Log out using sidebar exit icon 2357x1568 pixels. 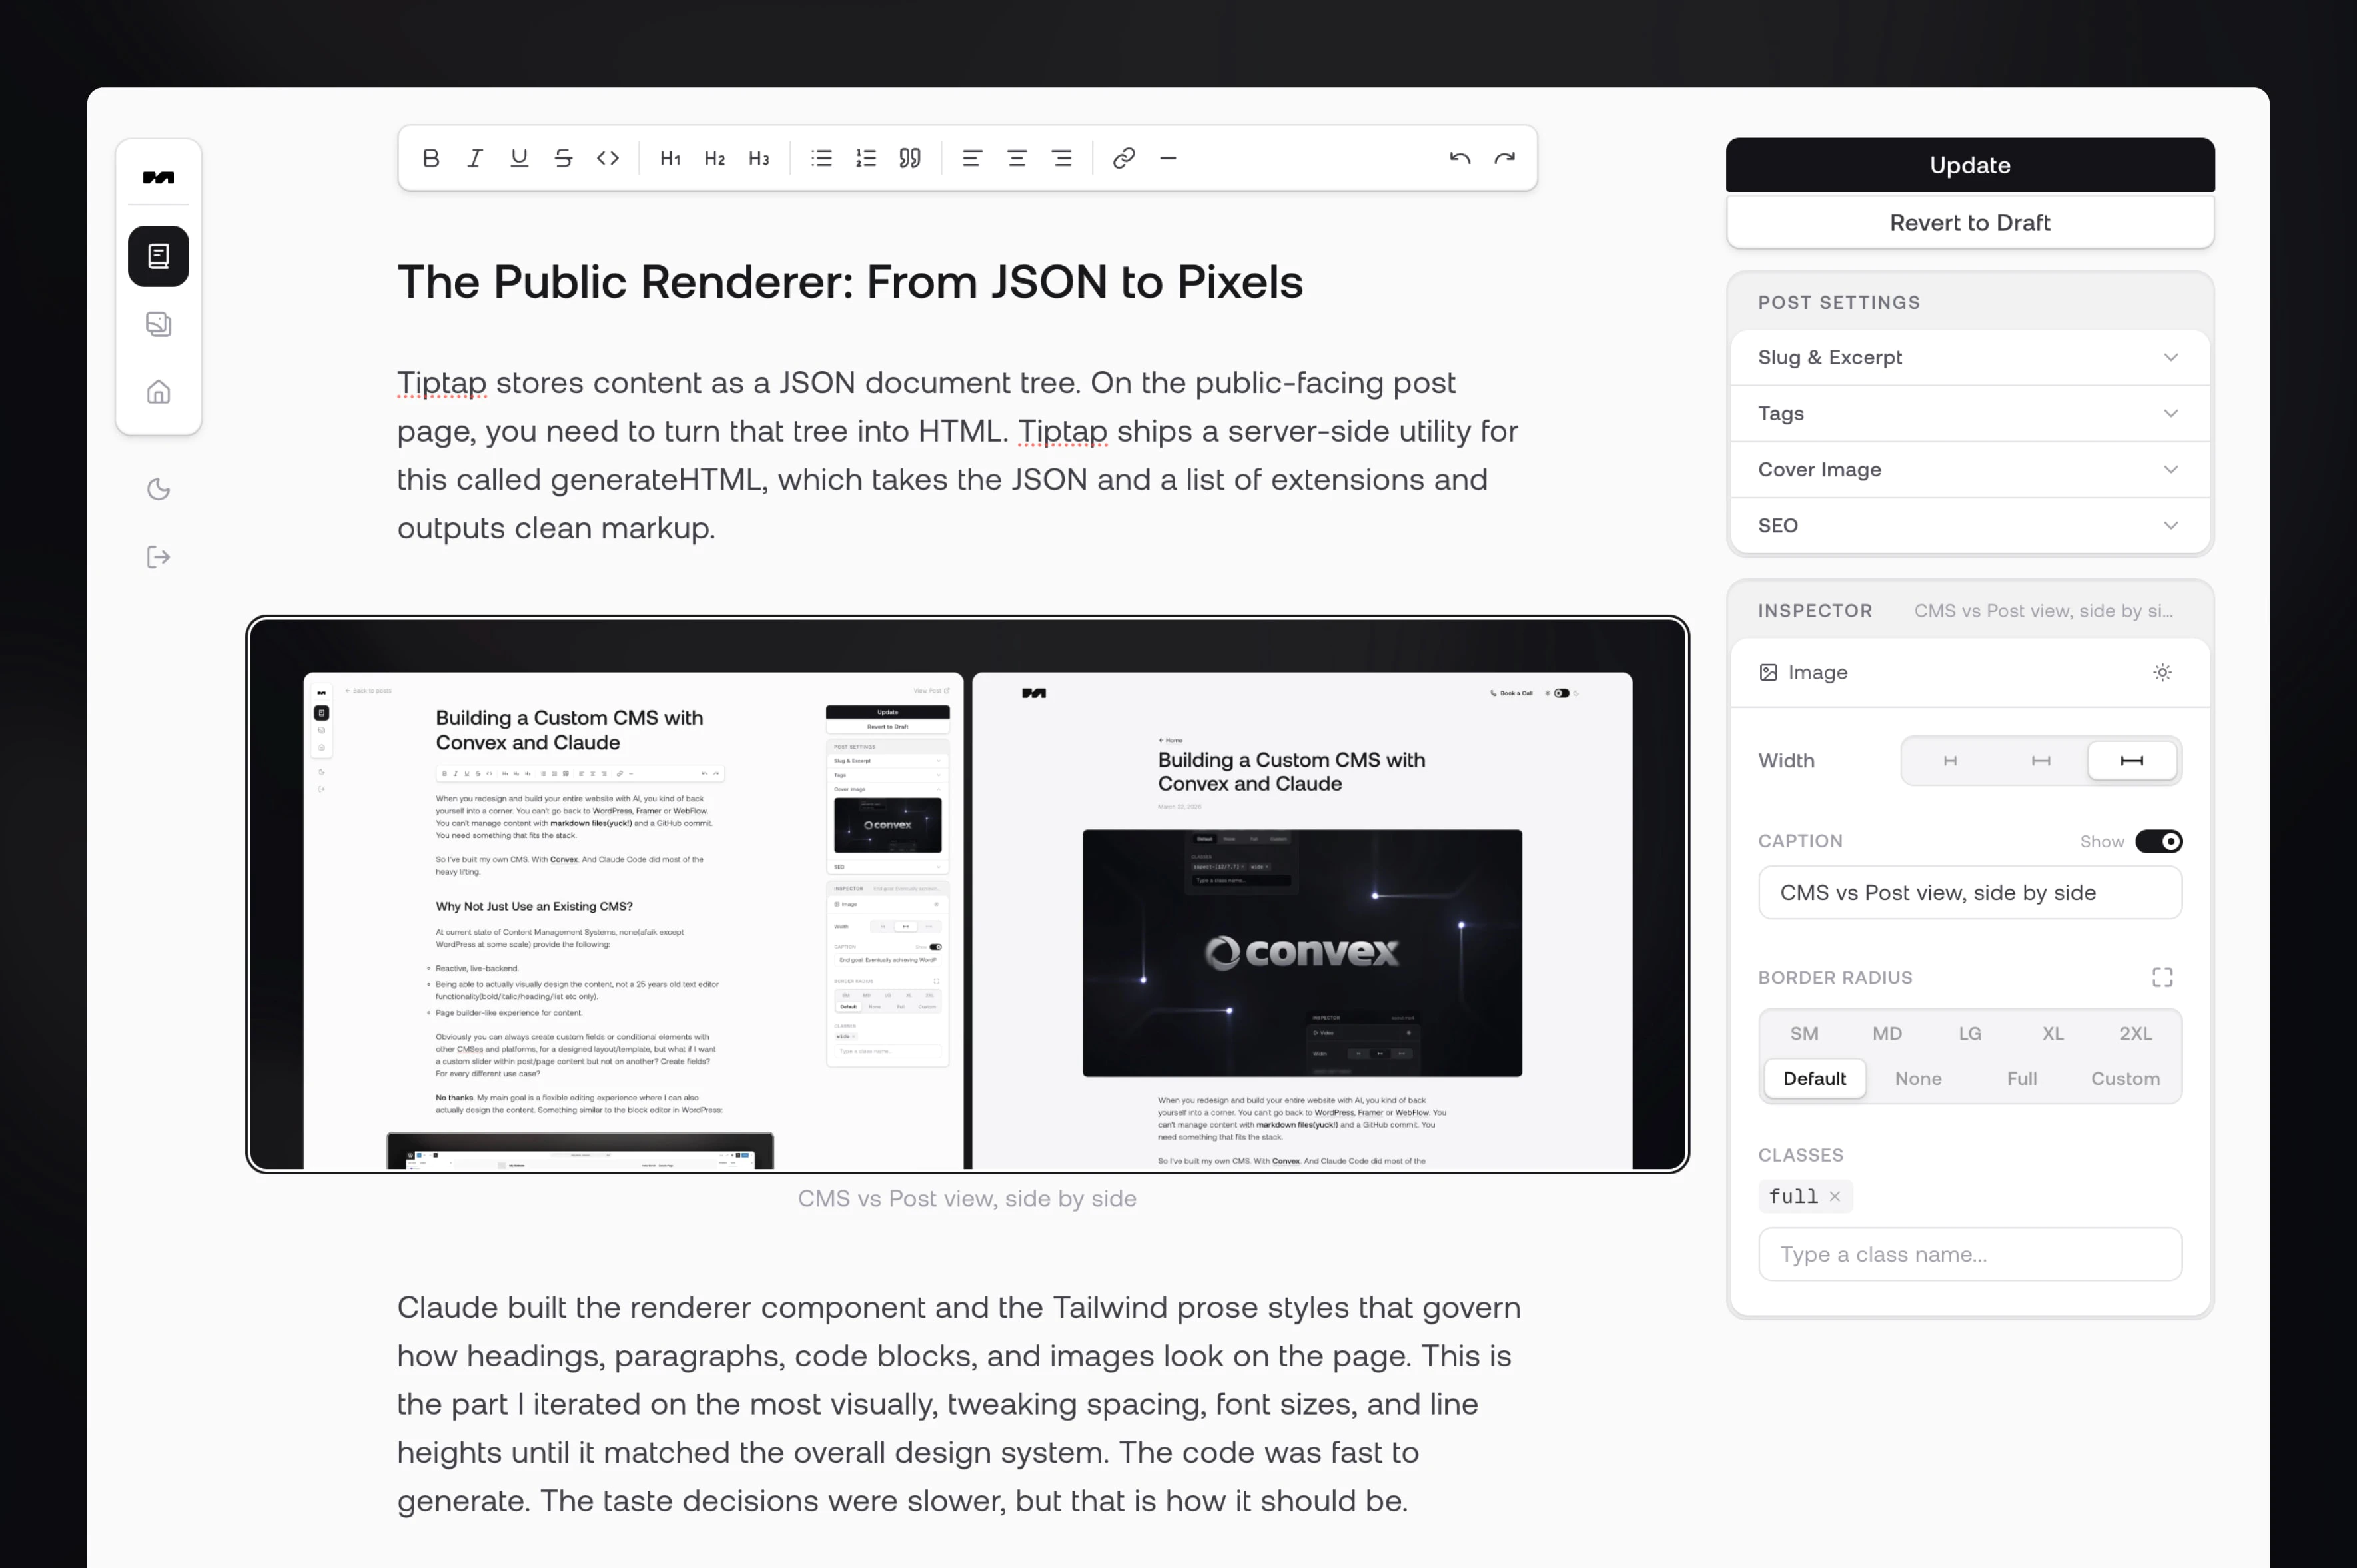click(x=158, y=557)
